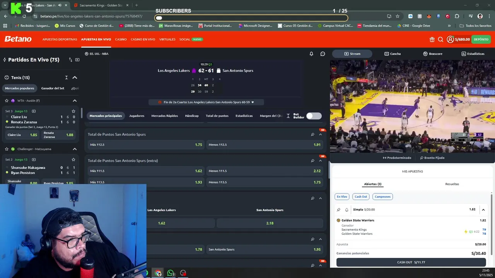
Task: Bet on San Antonio Spurs at 2.18
Action: click(x=270, y=223)
